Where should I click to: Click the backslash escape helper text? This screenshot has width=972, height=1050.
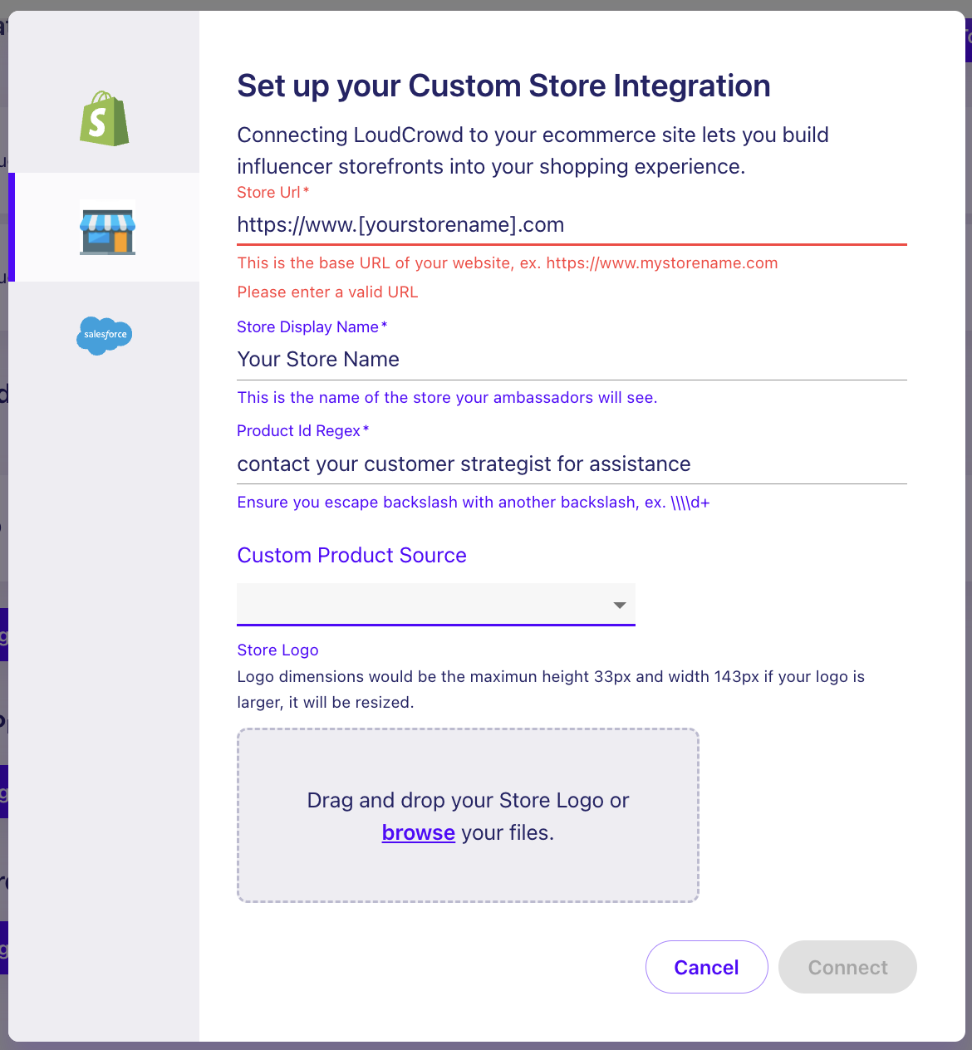[474, 503]
